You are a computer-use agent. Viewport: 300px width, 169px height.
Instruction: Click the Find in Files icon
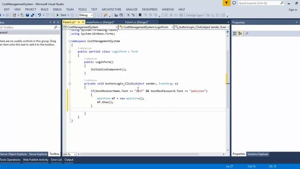coord(105,15)
